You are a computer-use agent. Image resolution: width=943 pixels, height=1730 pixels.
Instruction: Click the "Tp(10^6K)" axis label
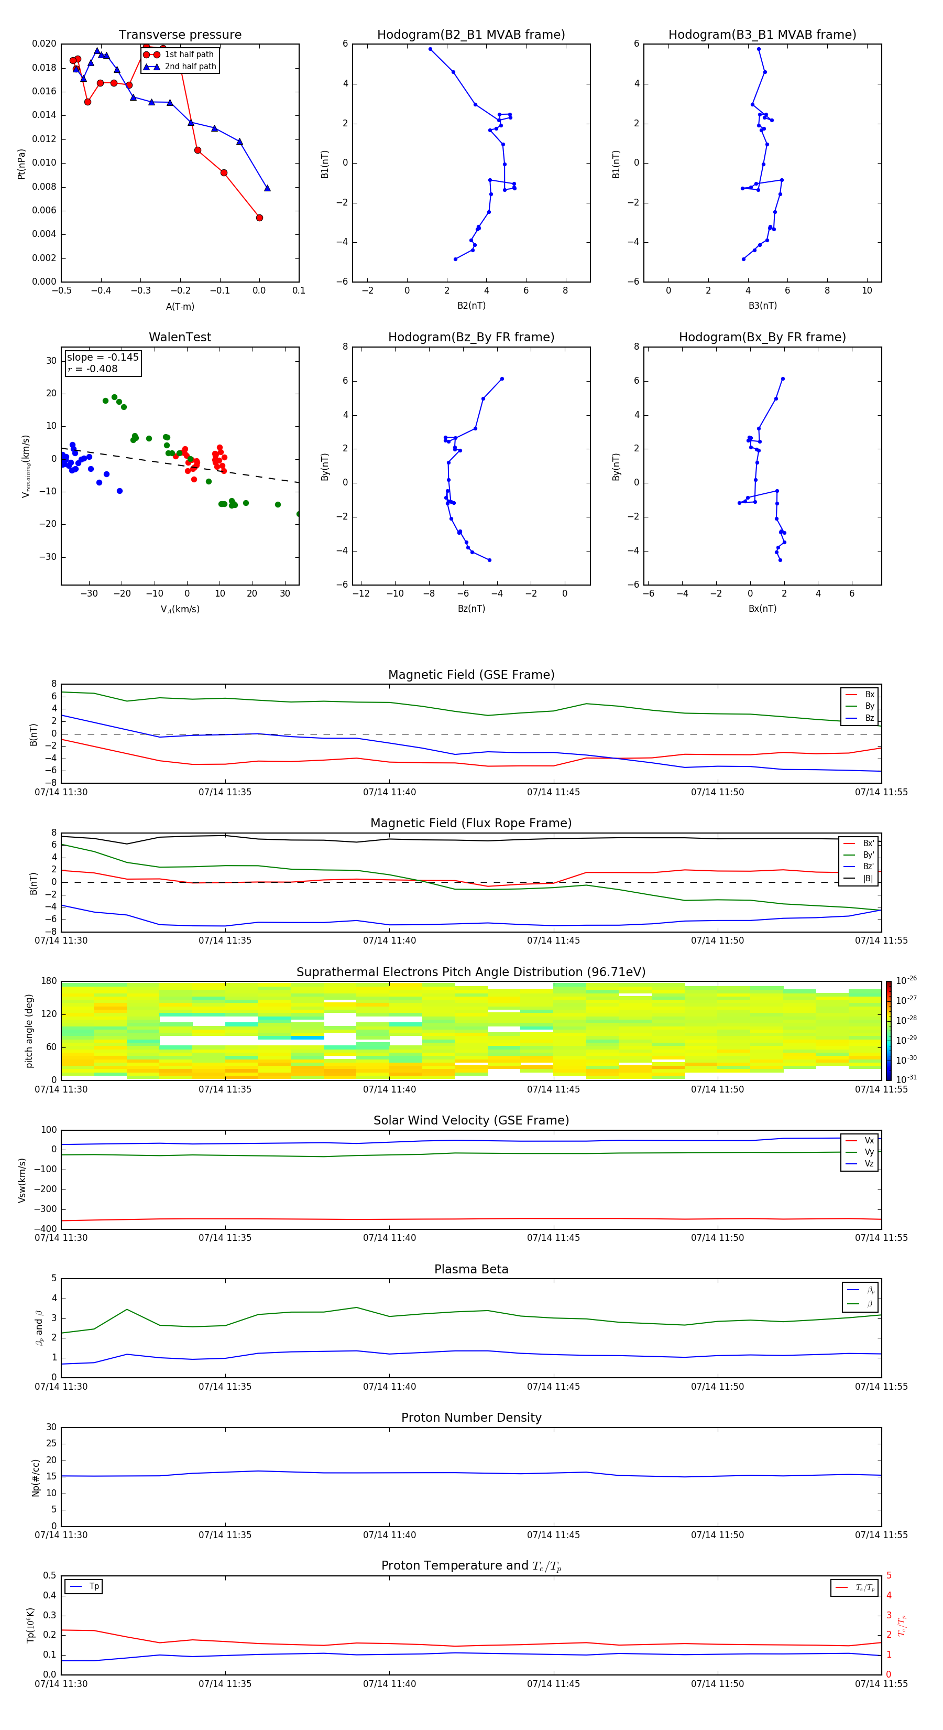click(30, 1626)
